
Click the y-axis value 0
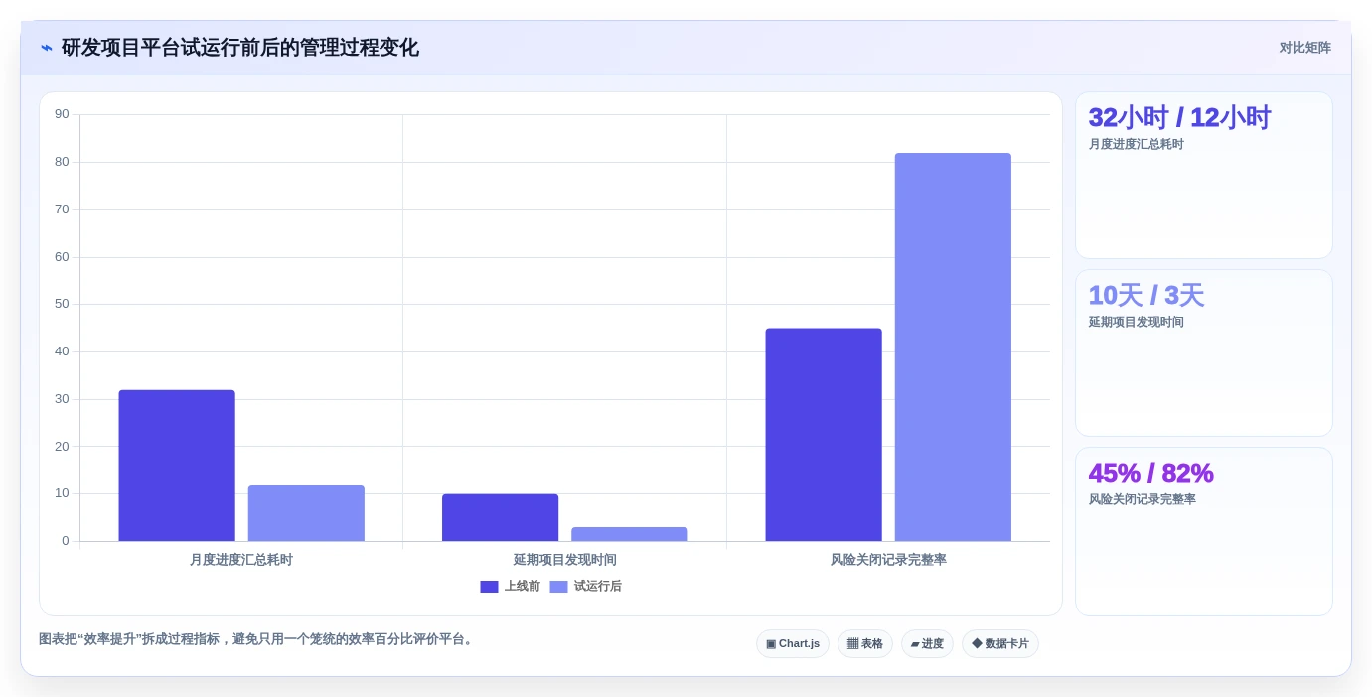point(66,541)
